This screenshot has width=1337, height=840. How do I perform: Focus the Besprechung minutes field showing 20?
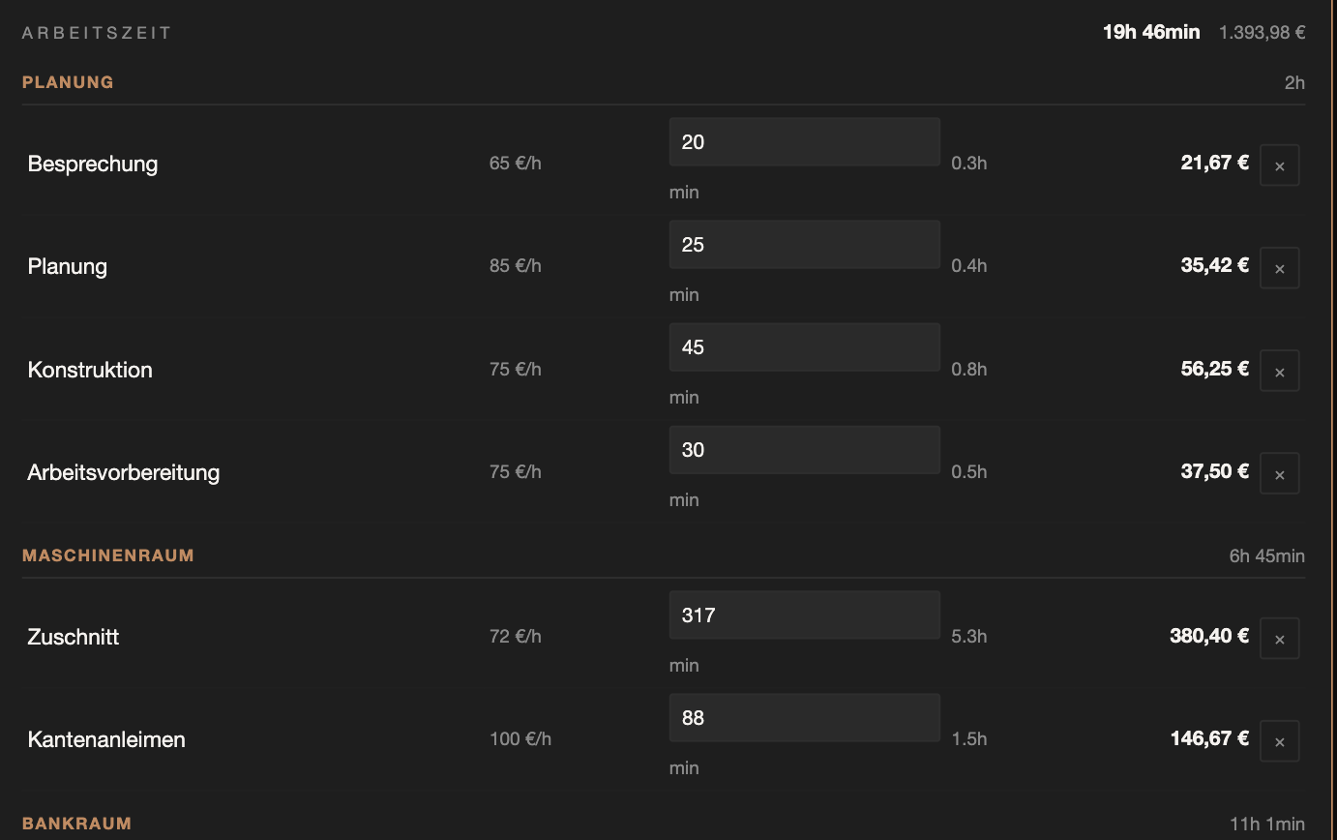[804, 142]
